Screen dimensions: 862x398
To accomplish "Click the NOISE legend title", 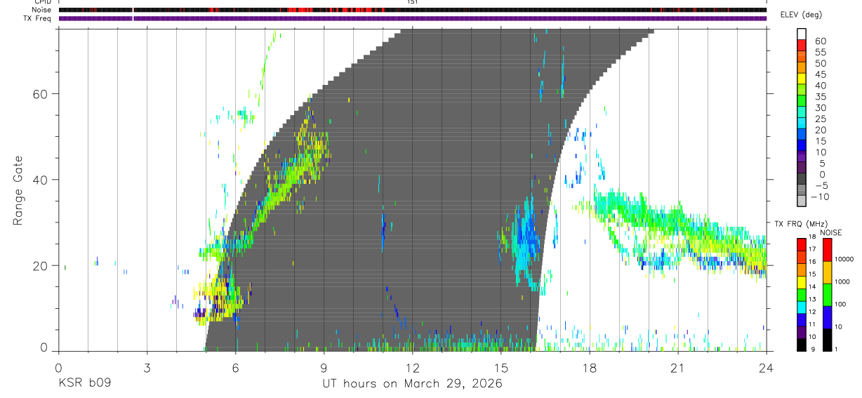I will (831, 232).
